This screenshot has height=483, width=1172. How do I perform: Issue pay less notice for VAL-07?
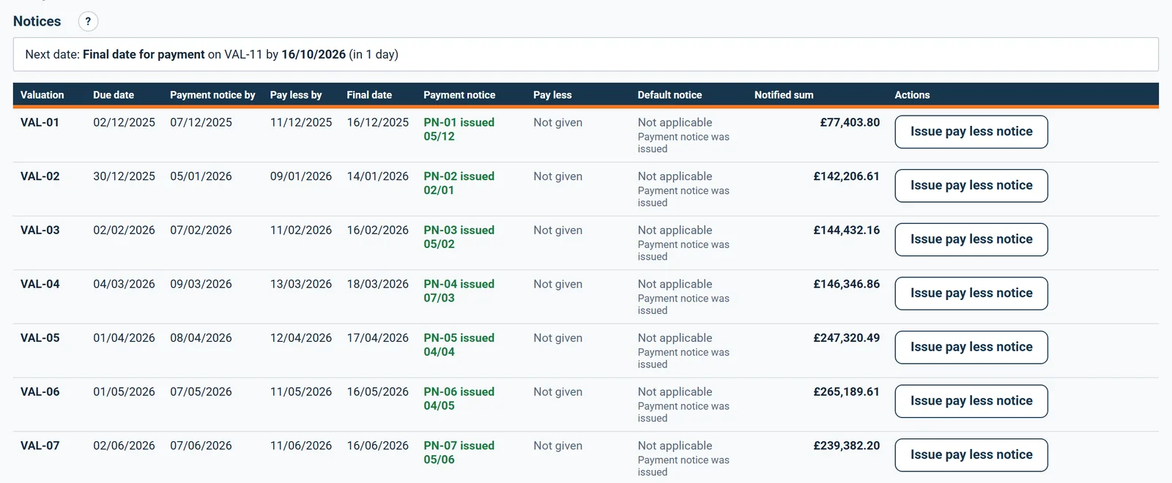click(971, 454)
